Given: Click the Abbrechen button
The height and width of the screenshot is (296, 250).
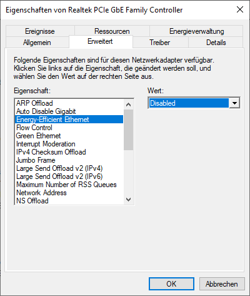Looking at the screenshot, I should pos(222,283).
